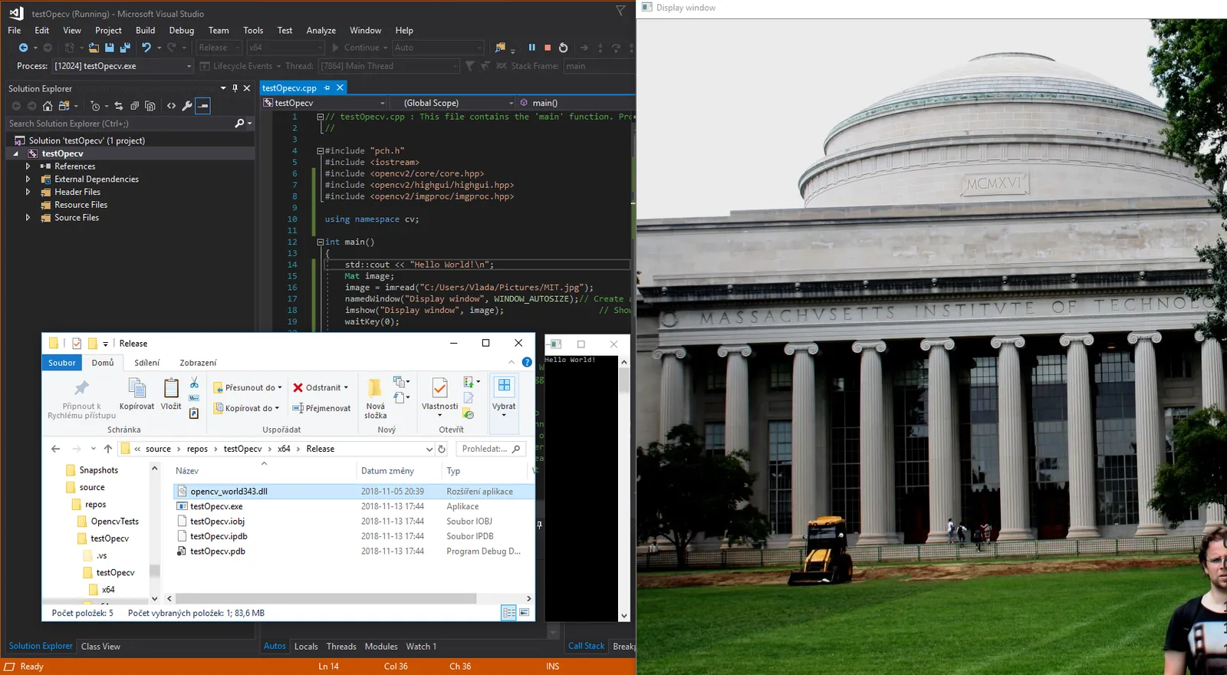Expand External Dependencies node

28,179
